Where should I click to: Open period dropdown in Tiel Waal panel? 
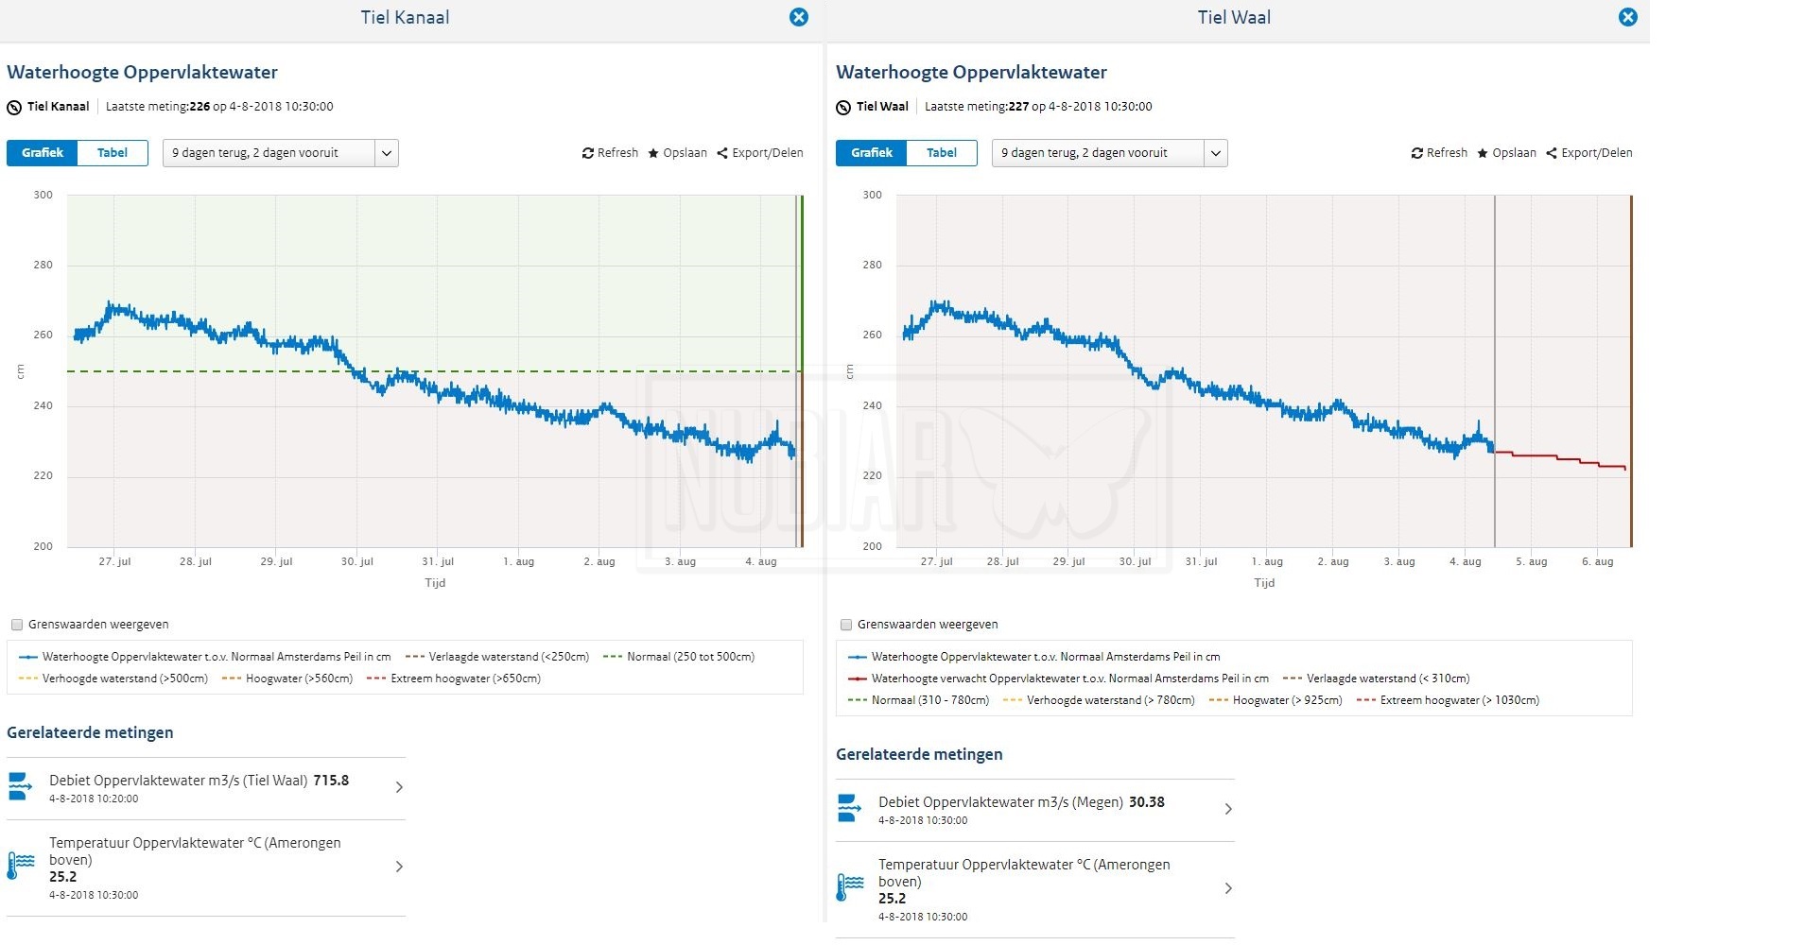pos(1110,153)
